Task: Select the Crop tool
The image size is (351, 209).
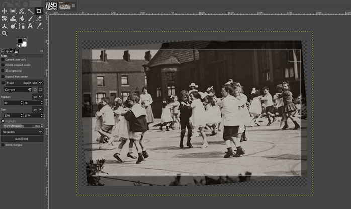Action: tap(39, 11)
